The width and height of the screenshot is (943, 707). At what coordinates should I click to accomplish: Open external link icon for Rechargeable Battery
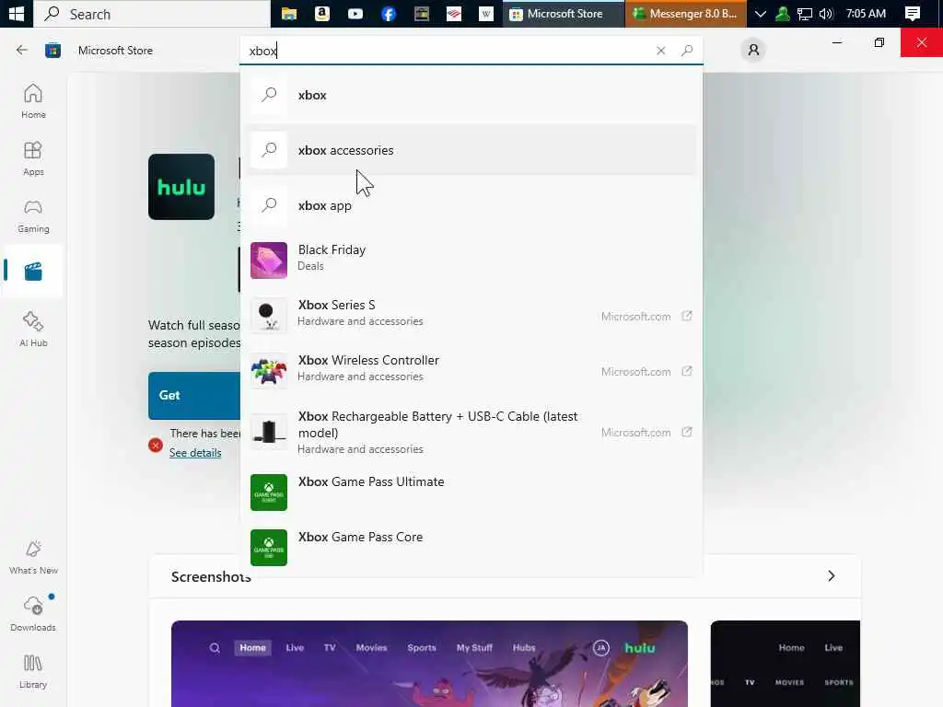[x=686, y=432]
